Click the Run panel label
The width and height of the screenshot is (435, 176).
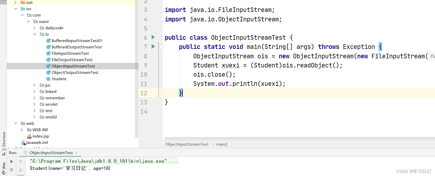[13, 153]
